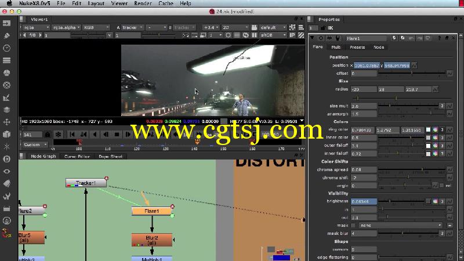The width and height of the screenshot is (464, 261).
Task: Open the Image nodes toolbar icon
Action: click(6, 23)
